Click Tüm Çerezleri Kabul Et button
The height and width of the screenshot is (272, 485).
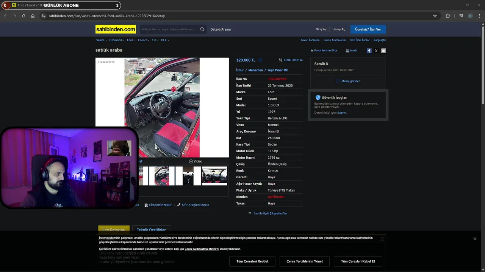pyautogui.click(x=358, y=261)
